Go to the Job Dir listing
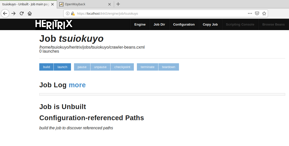289x146 pixels. pyautogui.click(x=159, y=24)
